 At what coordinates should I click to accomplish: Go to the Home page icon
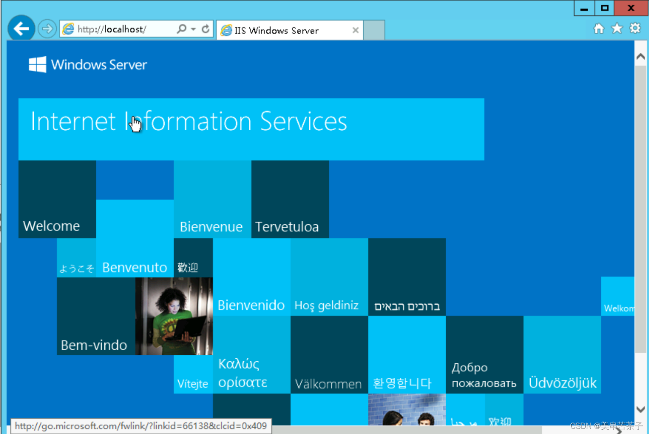click(599, 28)
